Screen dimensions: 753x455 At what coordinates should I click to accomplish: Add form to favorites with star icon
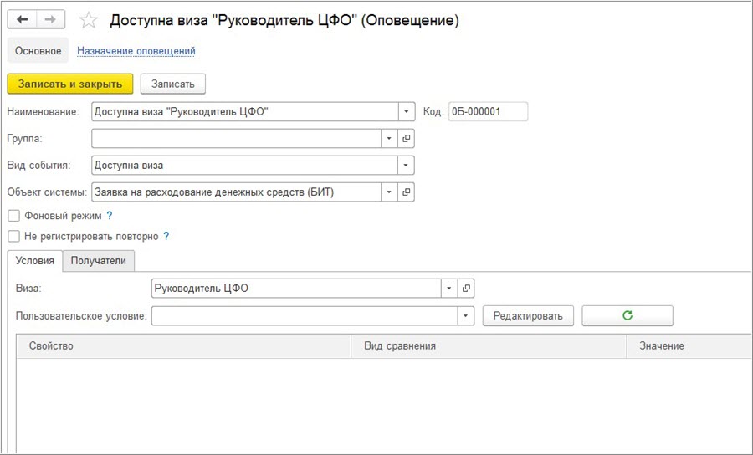(x=88, y=21)
